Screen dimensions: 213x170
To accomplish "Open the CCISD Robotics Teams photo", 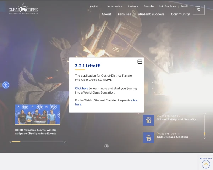I will [37, 114].
